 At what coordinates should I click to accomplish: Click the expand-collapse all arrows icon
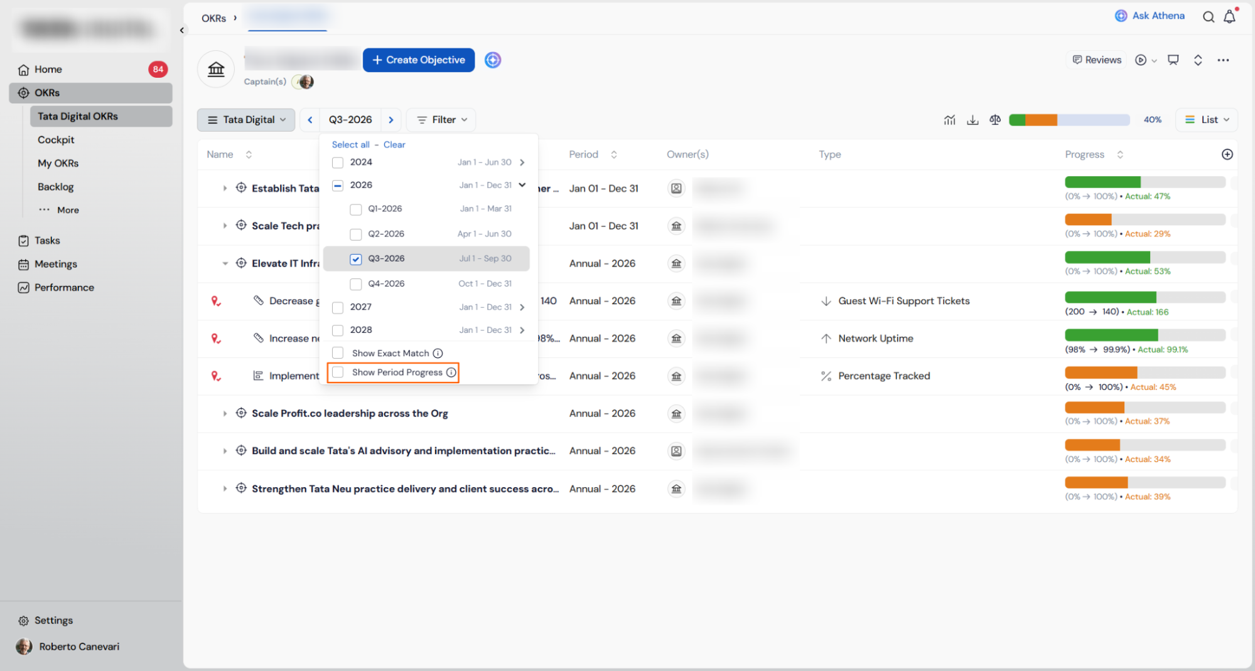(1198, 60)
